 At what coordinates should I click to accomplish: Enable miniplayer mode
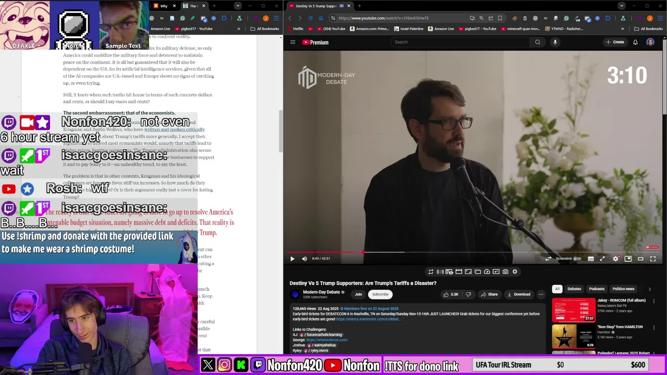click(628, 259)
